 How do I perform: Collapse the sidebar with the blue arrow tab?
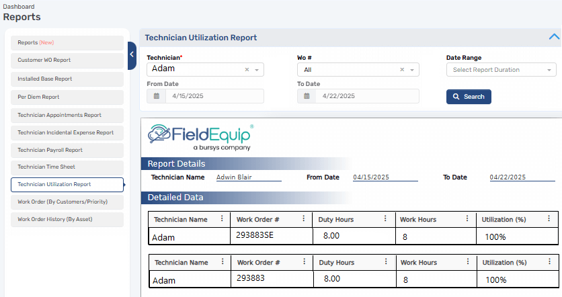(x=132, y=55)
